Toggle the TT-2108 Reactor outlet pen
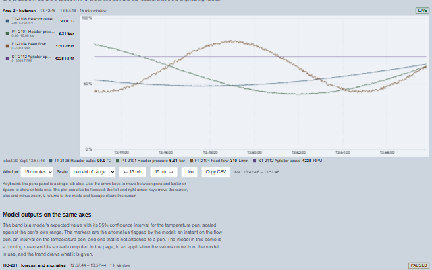 click(x=39, y=21)
